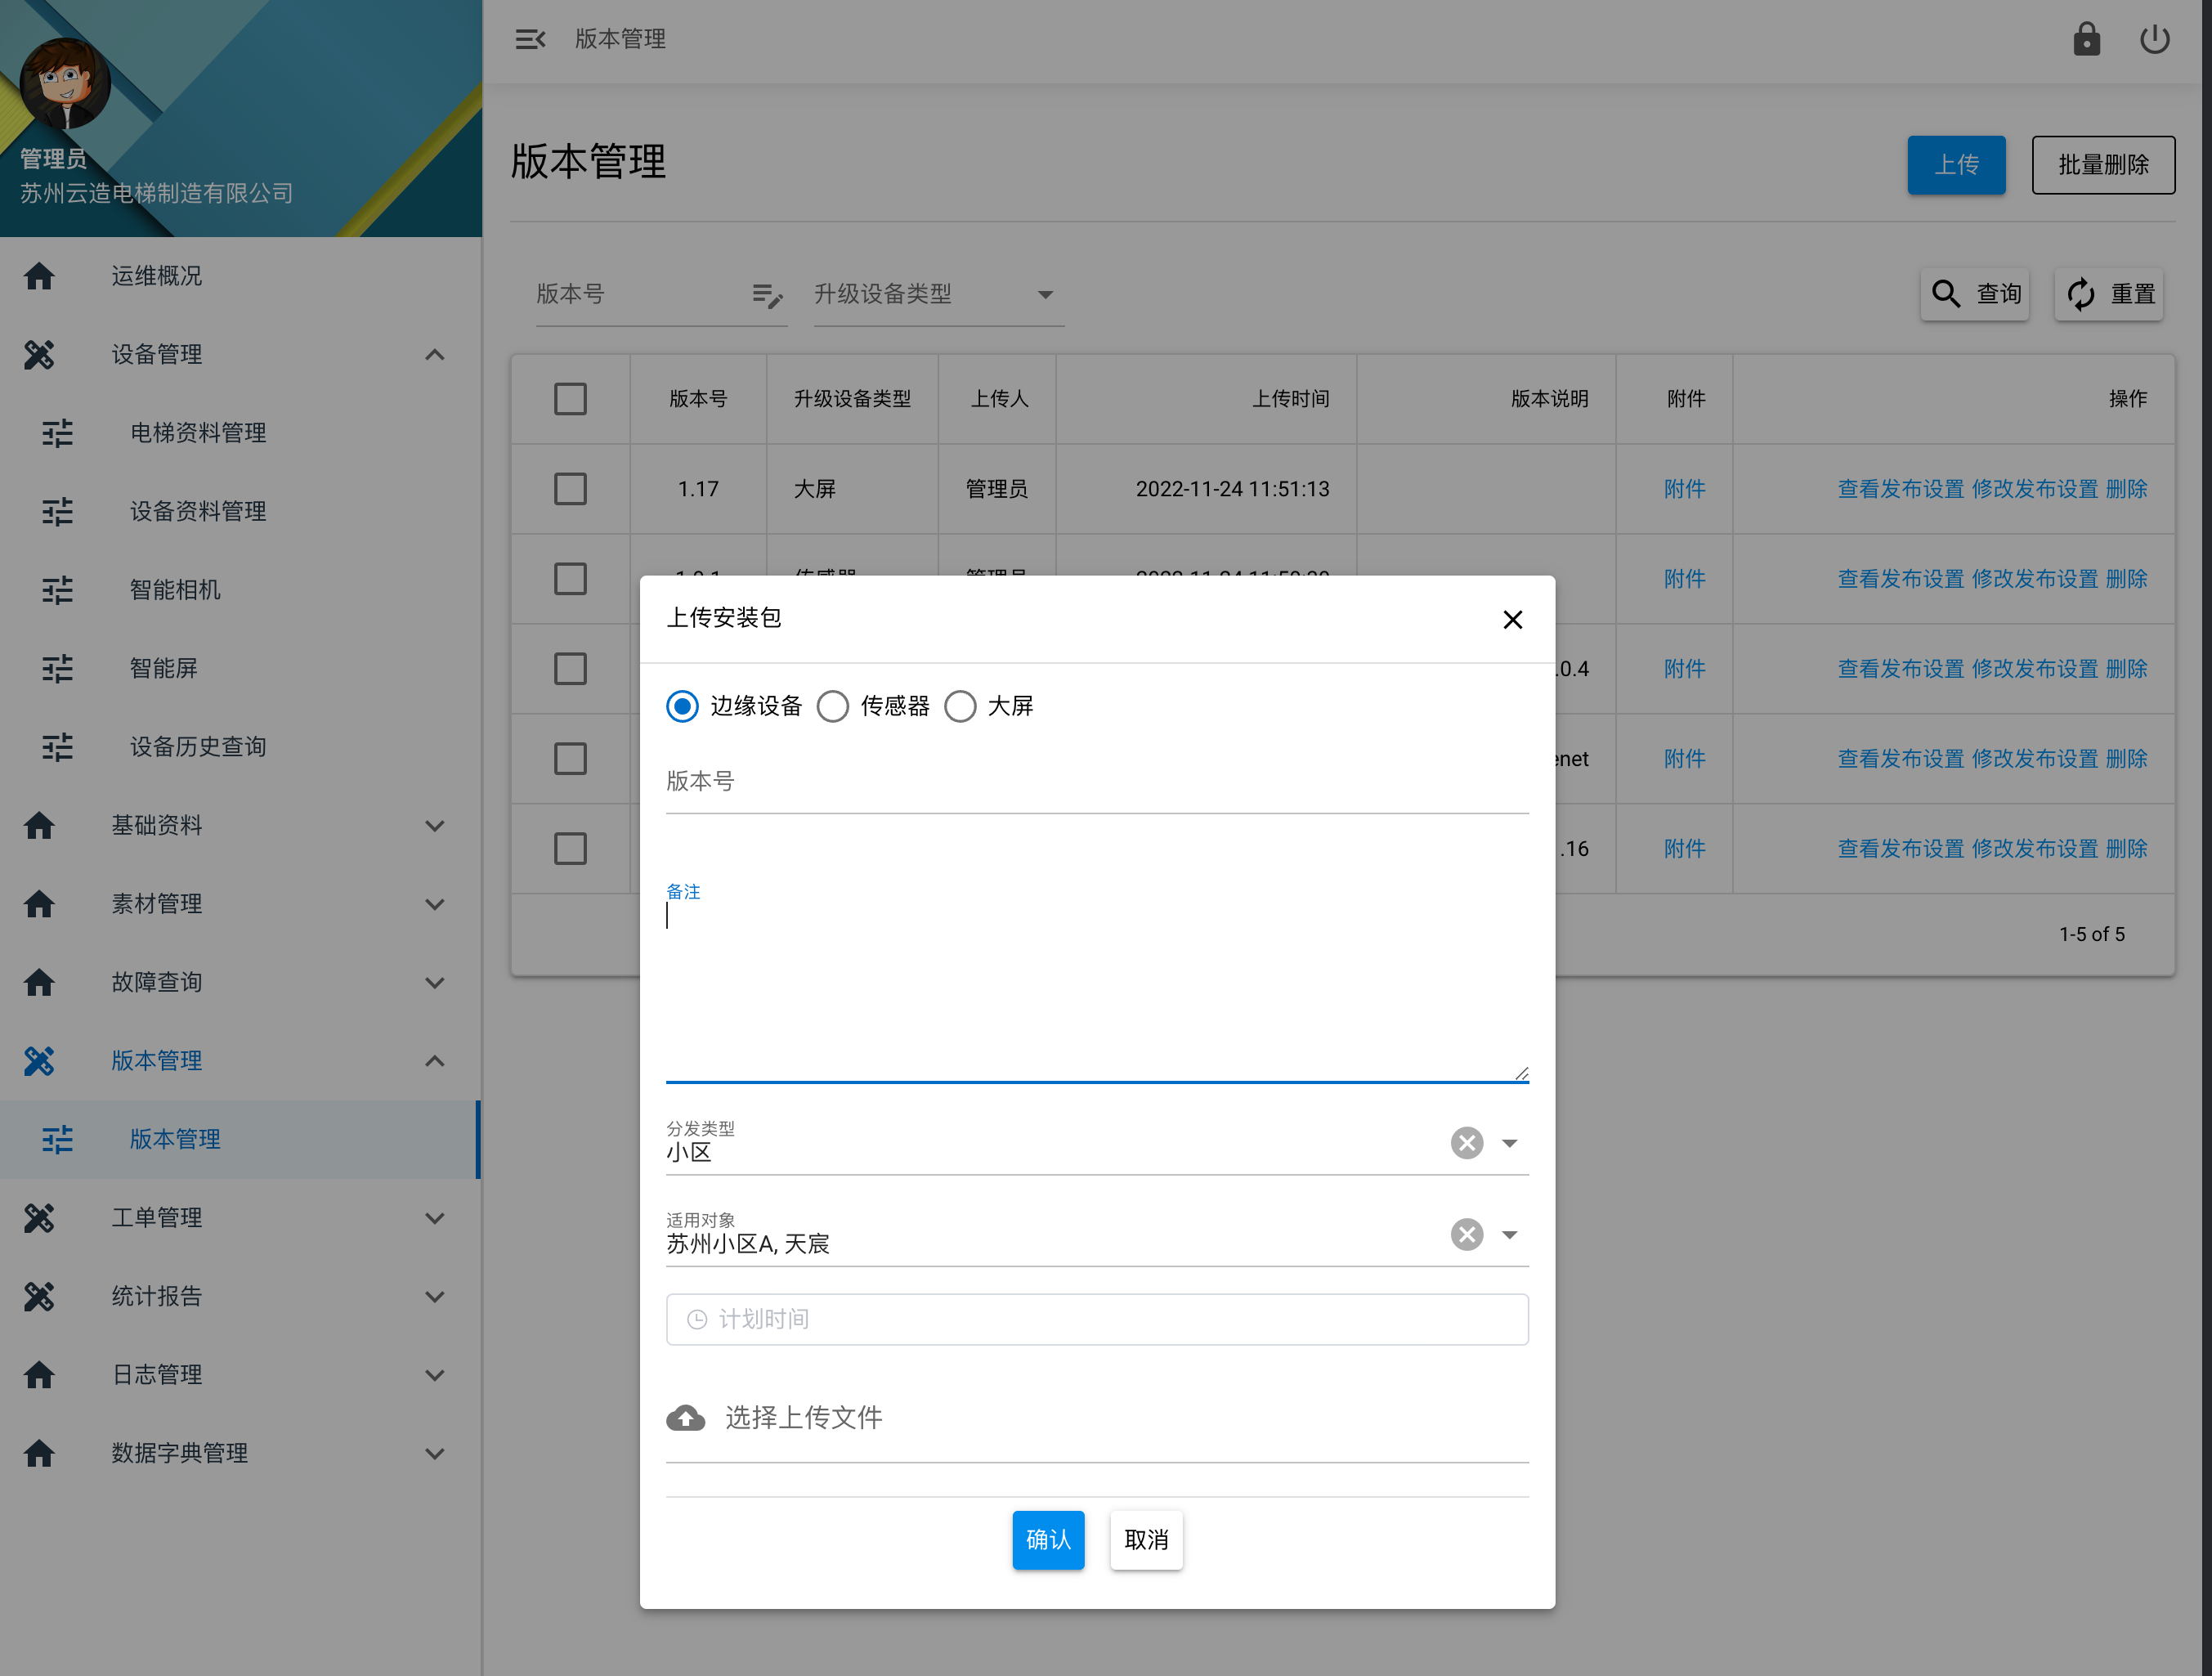Image resolution: width=2212 pixels, height=1676 pixels.
Task: Open 电梯资料管理 in sidebar
Action: [198, 433]
